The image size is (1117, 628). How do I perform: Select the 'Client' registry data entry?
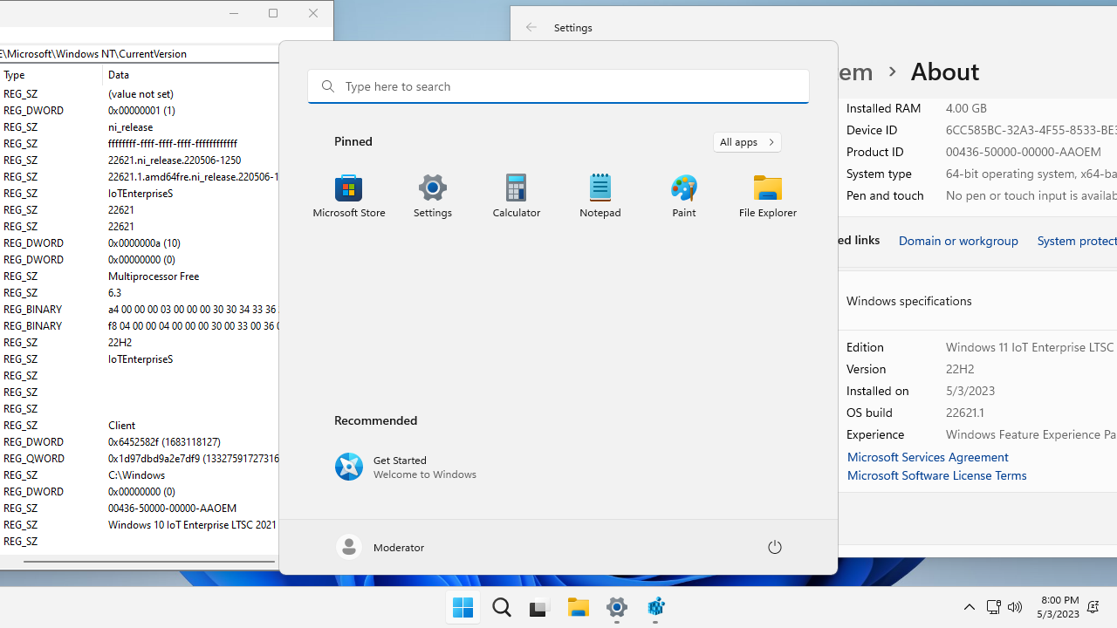point(121,426)
